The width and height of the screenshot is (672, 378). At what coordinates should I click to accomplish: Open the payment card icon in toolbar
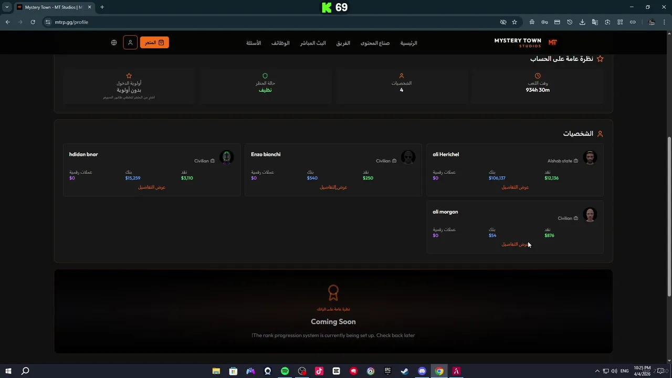pos(557,22)
